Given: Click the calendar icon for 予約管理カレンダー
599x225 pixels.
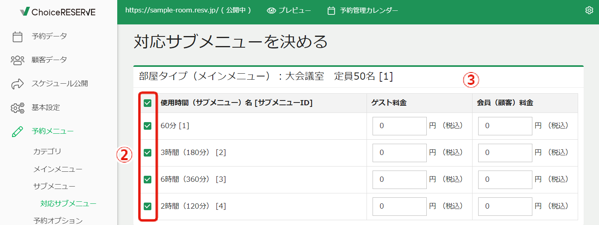Looking at the screenshot, I should coord(331,11).
